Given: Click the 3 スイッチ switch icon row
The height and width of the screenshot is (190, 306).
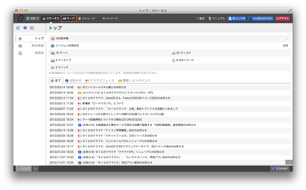Looking at the screenshot, I should [x=169, y=67].
